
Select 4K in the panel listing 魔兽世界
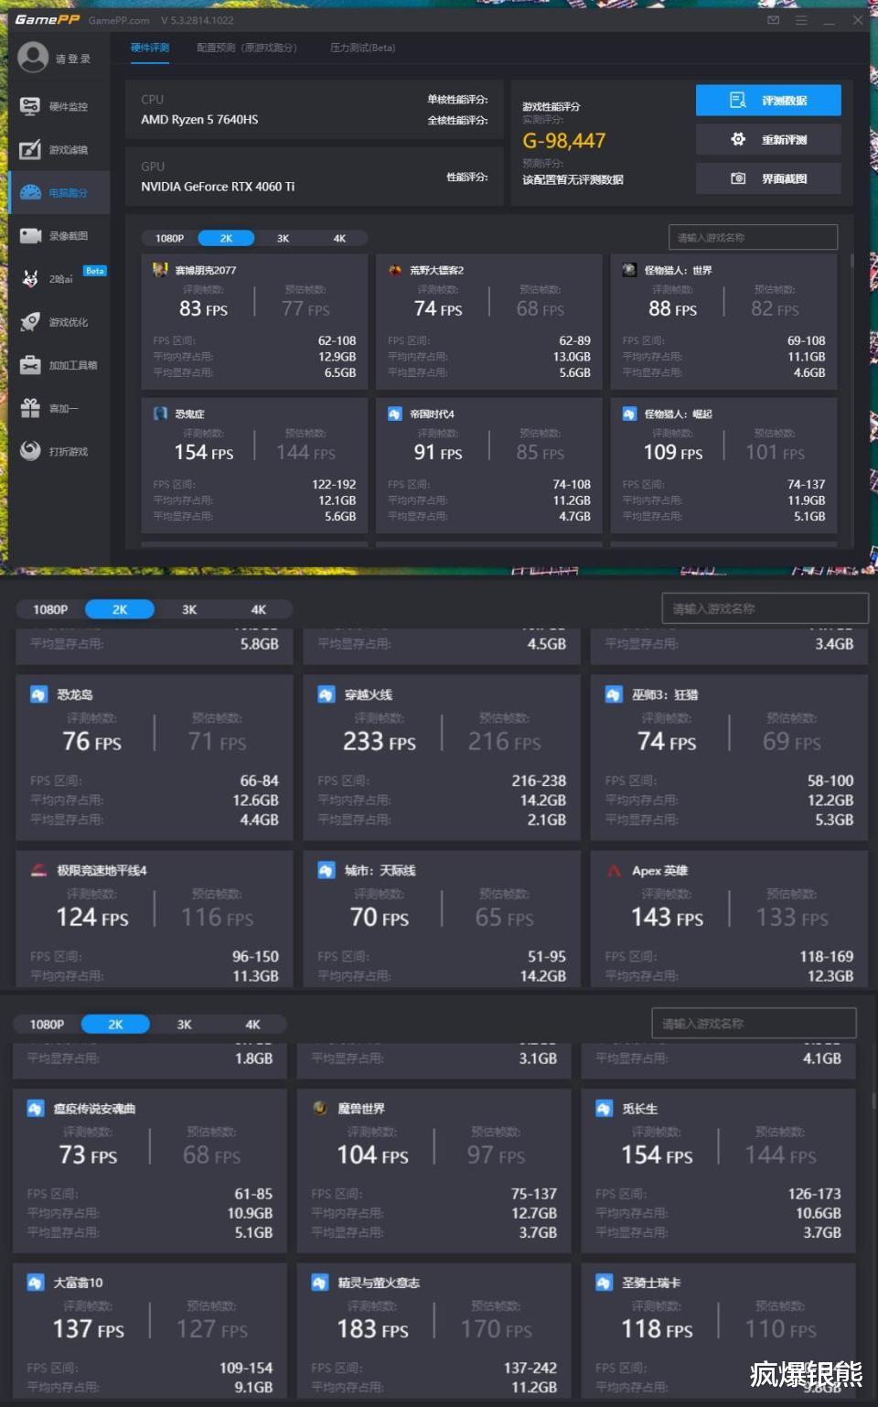pyautogui.click(x=252, y=1025)
